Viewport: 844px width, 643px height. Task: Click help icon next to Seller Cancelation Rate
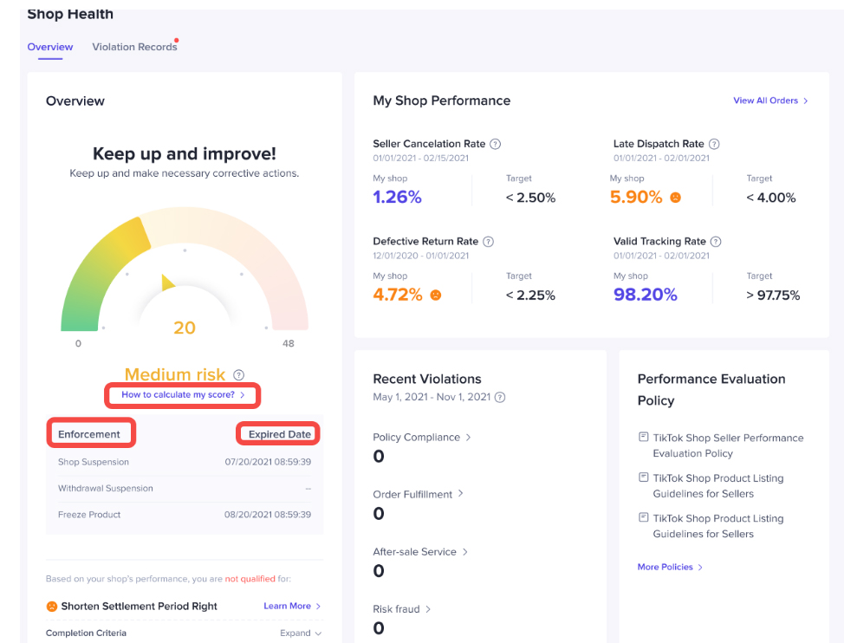(496, 144)
